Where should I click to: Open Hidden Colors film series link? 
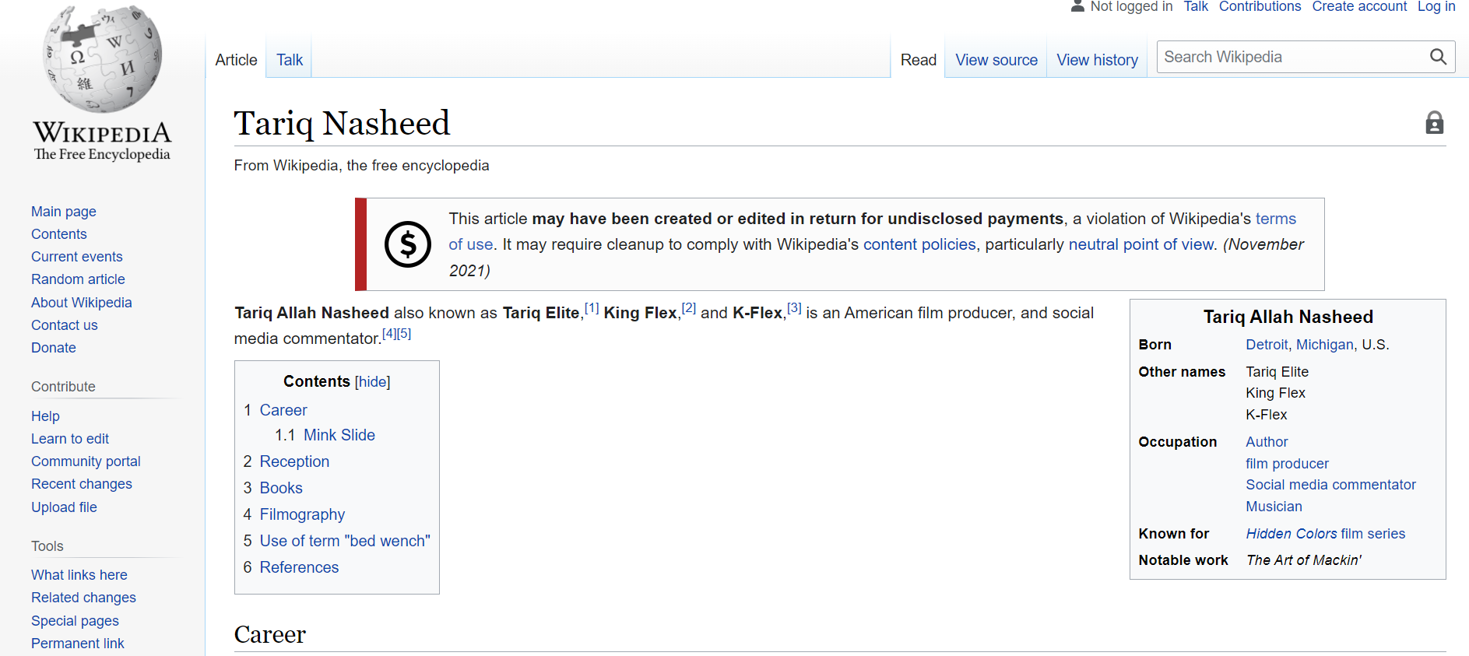(x=1325, y=534)
